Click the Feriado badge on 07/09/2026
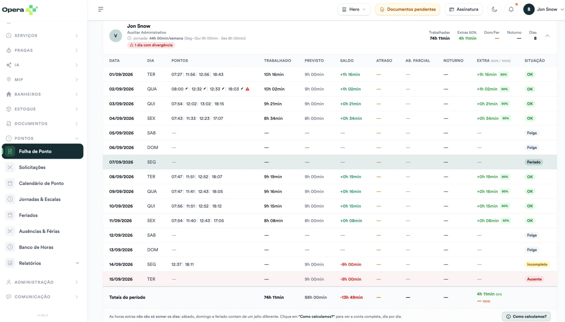The image size is (565, 322). coord(534,162)
